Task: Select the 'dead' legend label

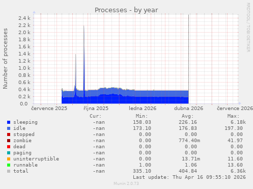Action: pos(19,147)
